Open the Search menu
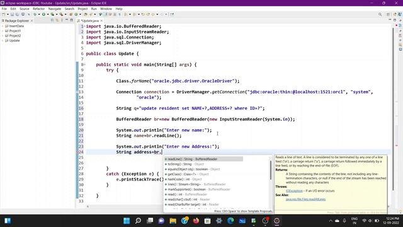The width and height of the screenshot is (403, 227). [69, 9]
